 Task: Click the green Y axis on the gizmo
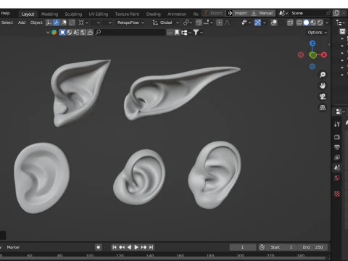312,55
